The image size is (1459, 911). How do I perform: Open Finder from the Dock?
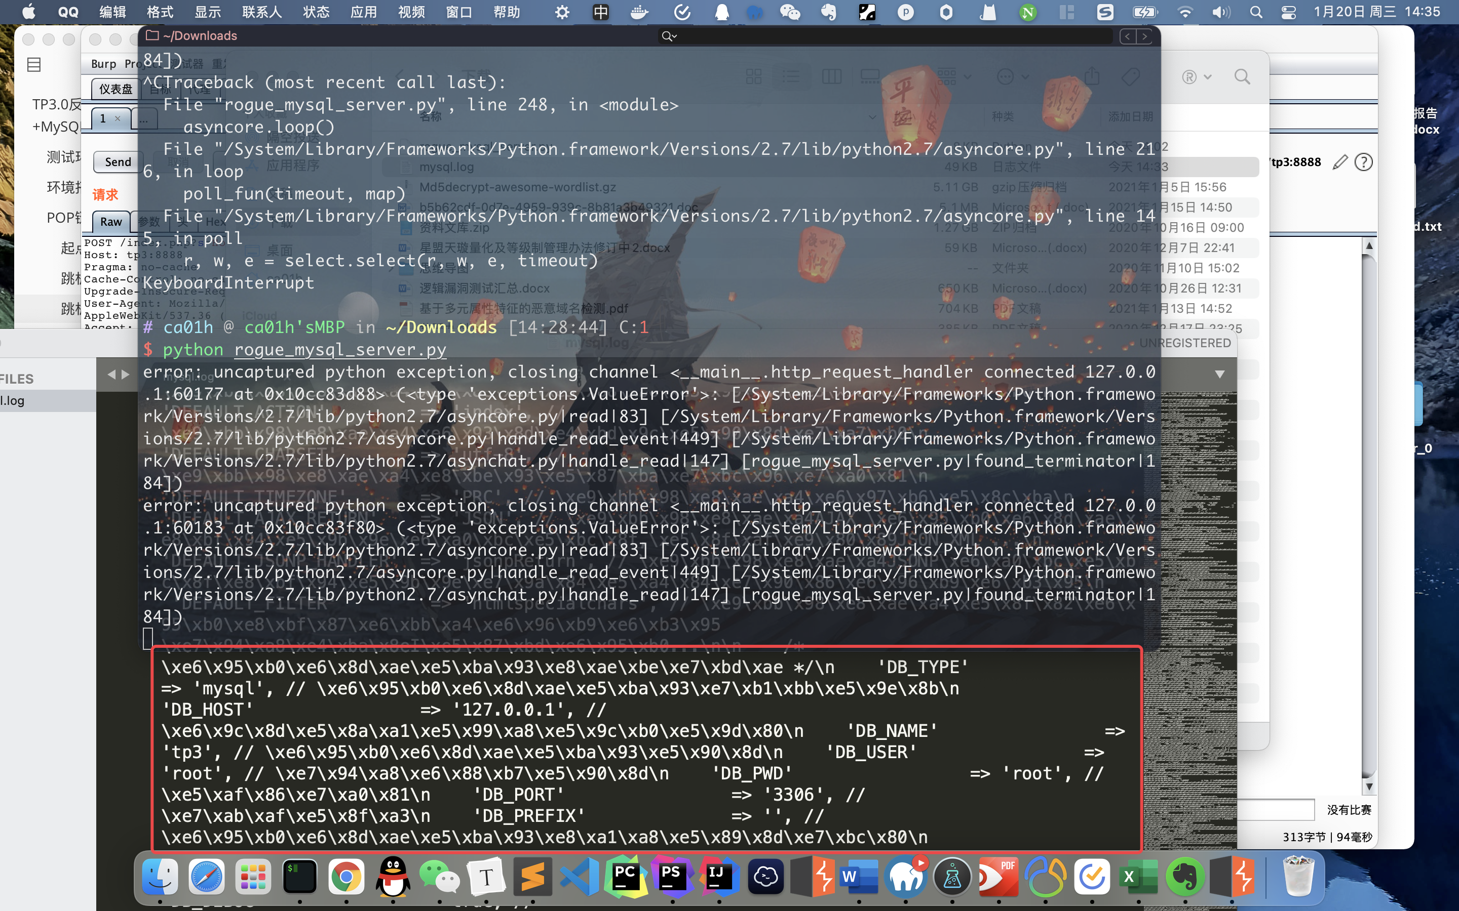click(160, 877)
